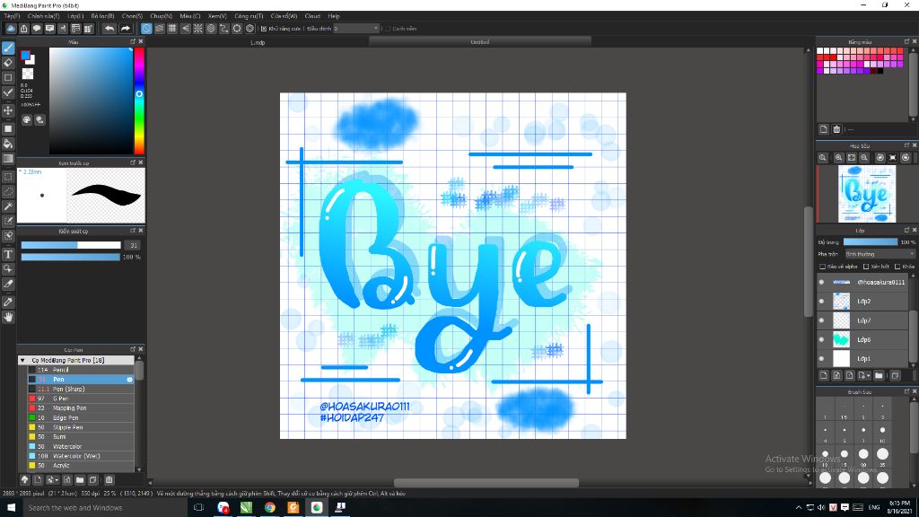
Task: Click the Search the web and Windows box
Action: click(x=104, y=508)
